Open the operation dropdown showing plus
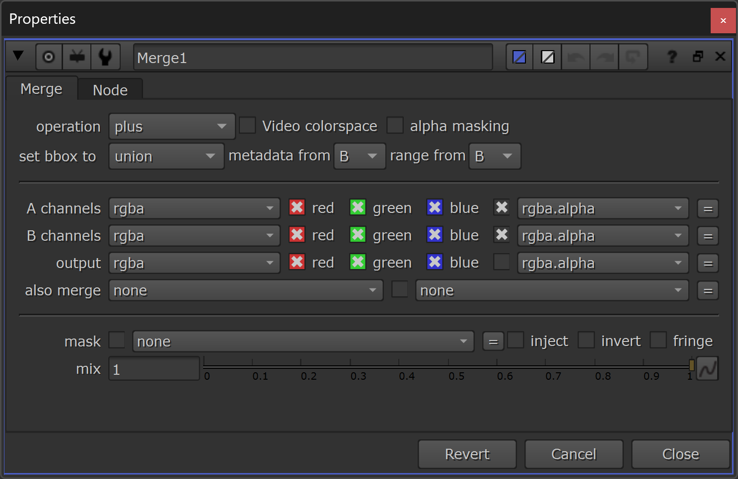738x479 pixels. coord(172,127)
